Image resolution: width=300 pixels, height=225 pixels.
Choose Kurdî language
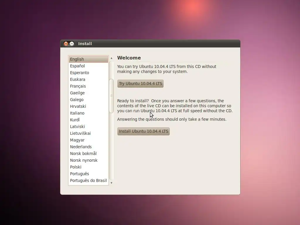[88, 120]
